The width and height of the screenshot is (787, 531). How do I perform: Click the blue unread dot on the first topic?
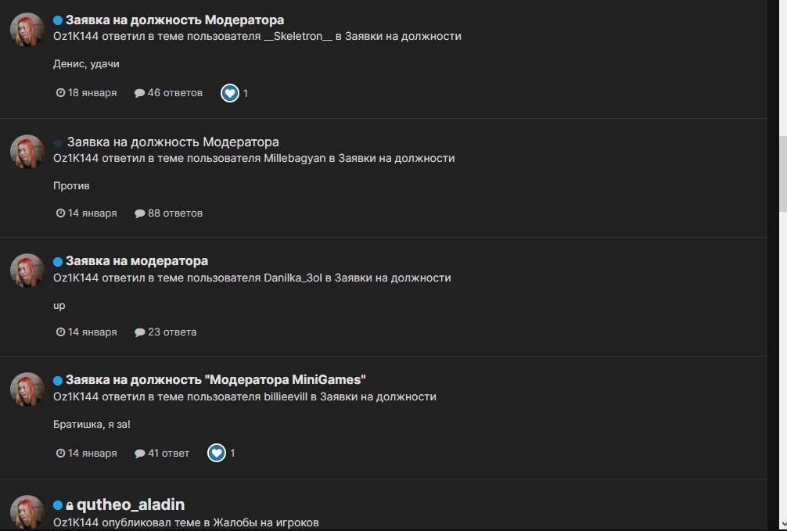tap(58, 20)
